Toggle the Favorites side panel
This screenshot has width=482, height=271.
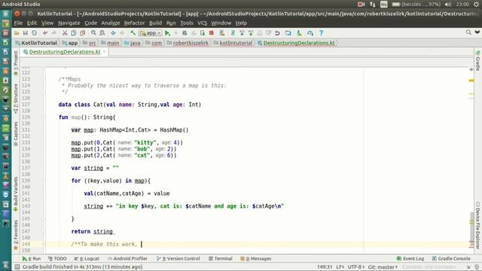pos(16,235)
